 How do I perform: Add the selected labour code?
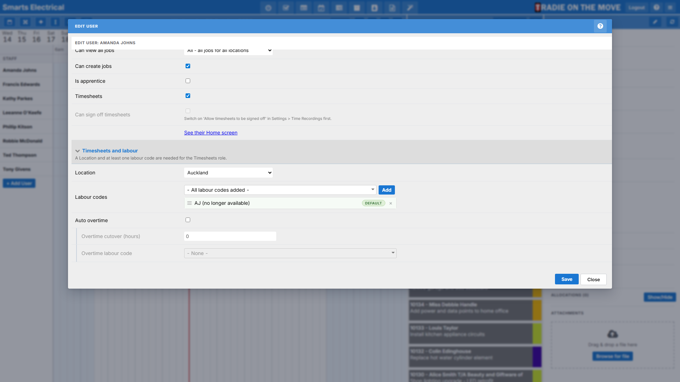click(x=387, y=190)
